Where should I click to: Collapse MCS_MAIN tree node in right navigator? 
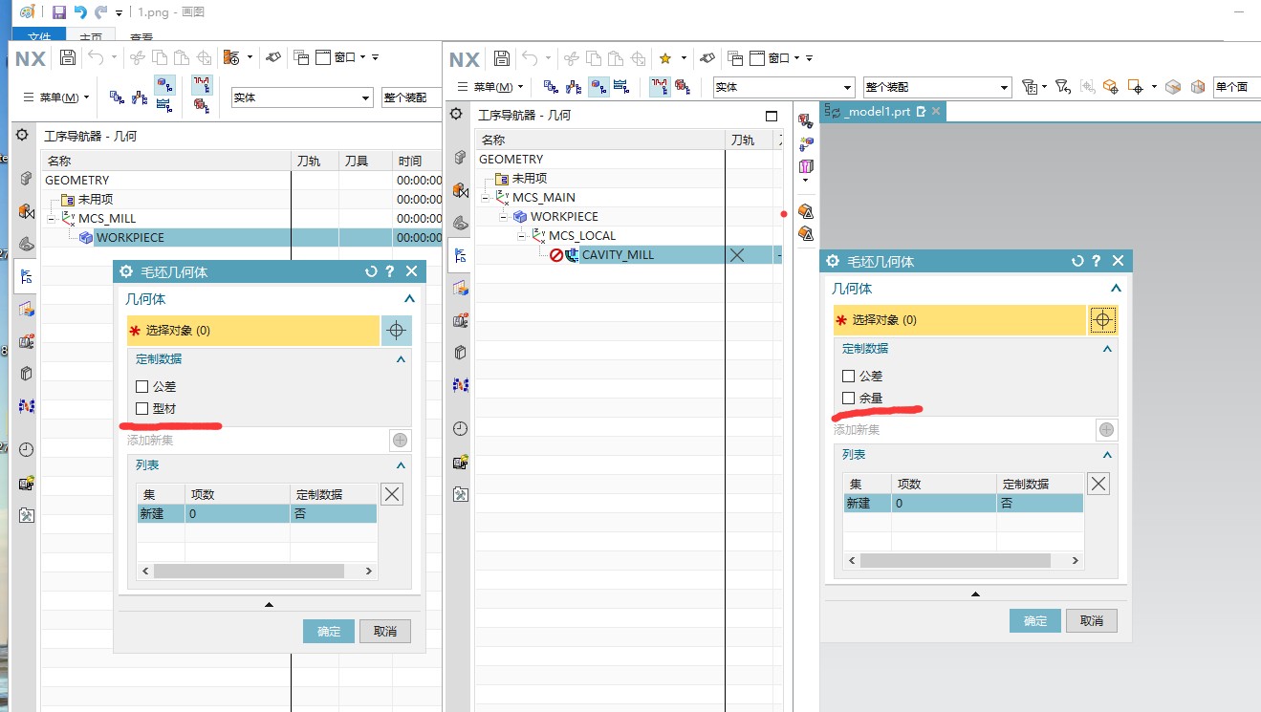pyautogui.click(x=485, y=197)
